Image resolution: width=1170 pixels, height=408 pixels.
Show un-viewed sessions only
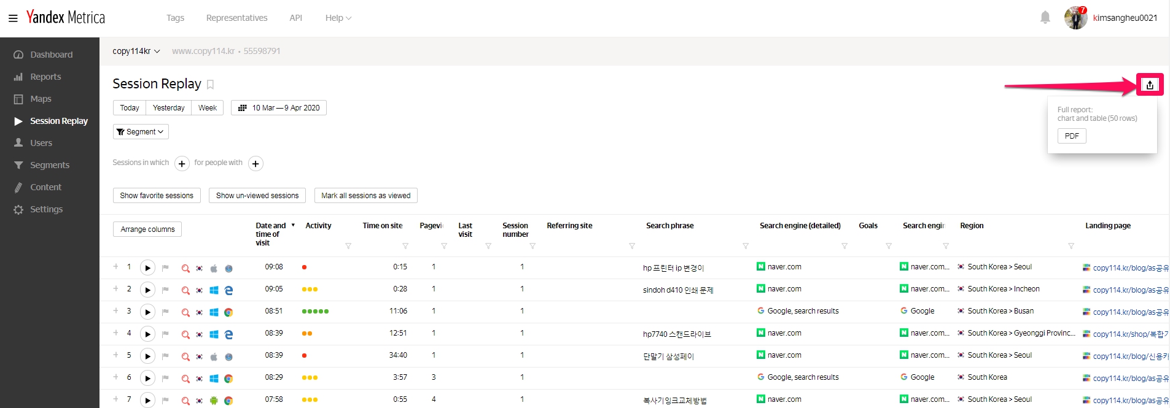[x=257, y=196]
